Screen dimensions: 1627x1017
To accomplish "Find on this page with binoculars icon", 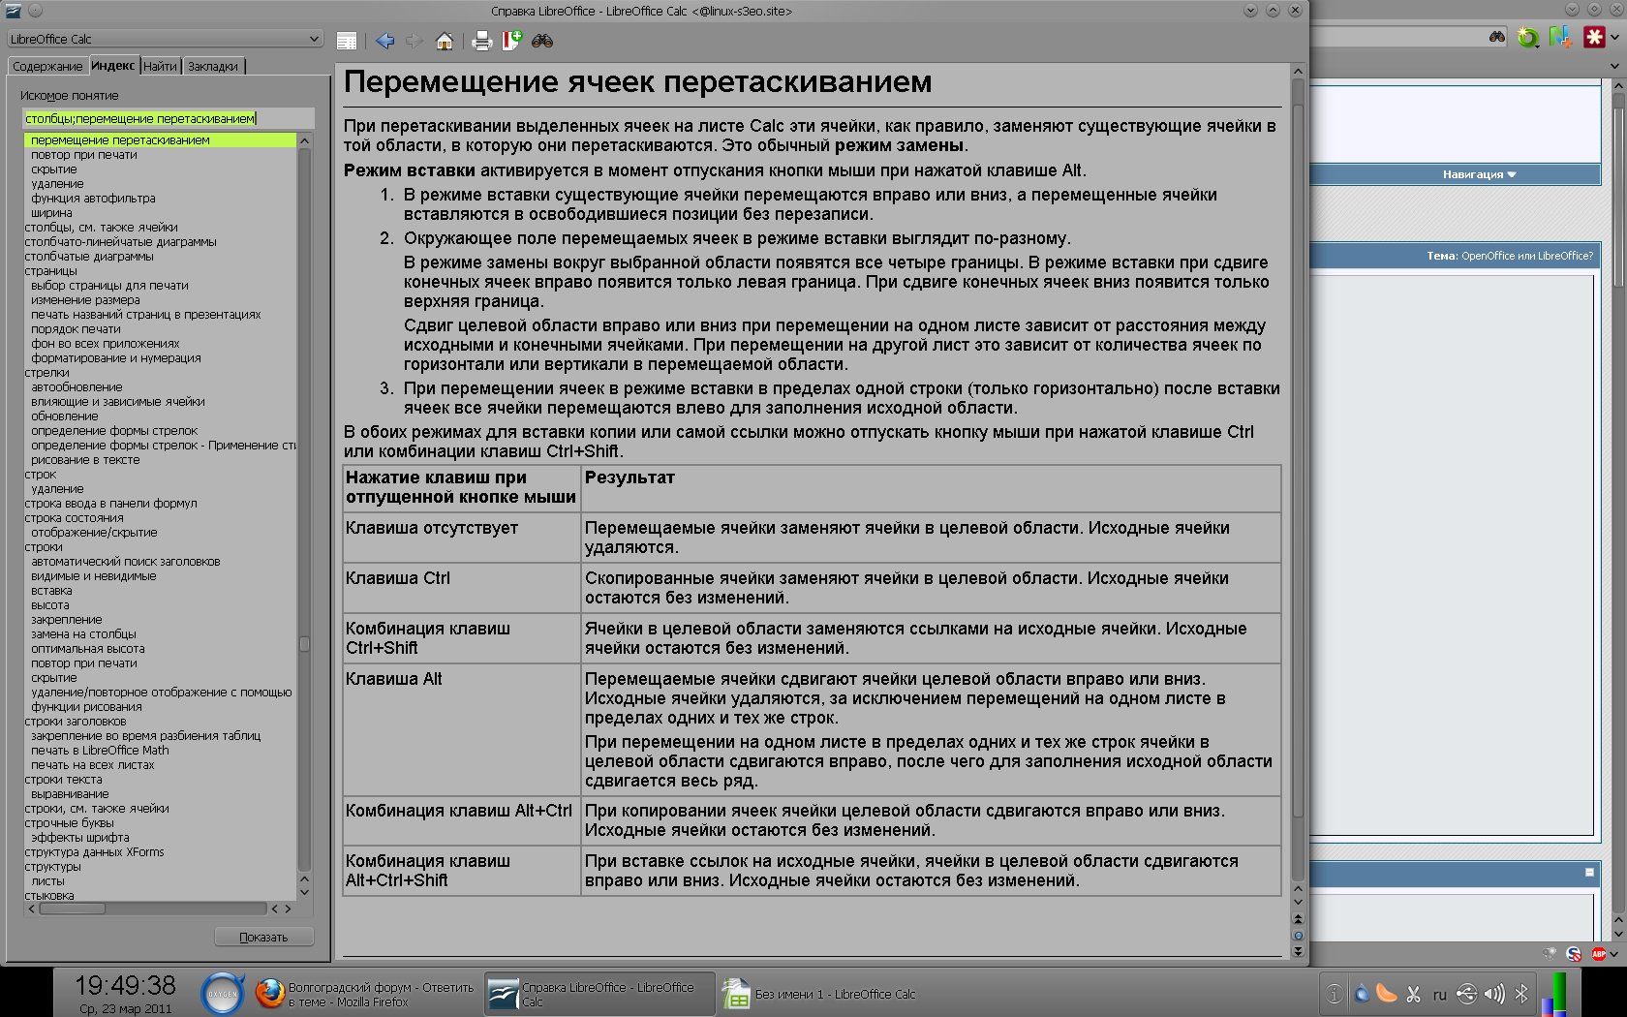I will point(542,41).
